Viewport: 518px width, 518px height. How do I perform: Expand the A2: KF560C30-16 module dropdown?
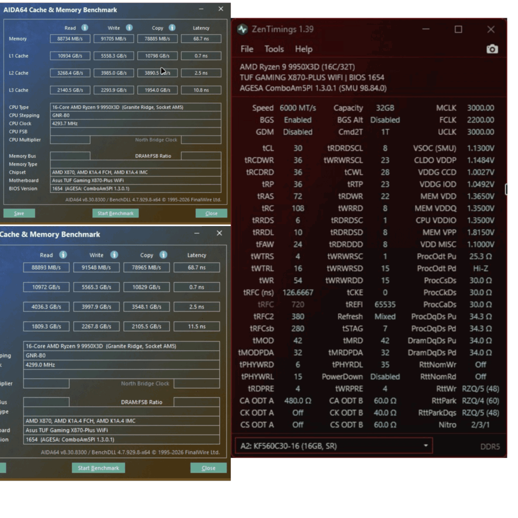(334, 446)
